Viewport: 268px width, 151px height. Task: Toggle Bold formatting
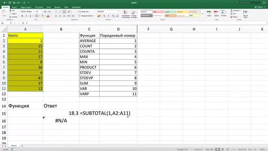[x=22, y=16]
